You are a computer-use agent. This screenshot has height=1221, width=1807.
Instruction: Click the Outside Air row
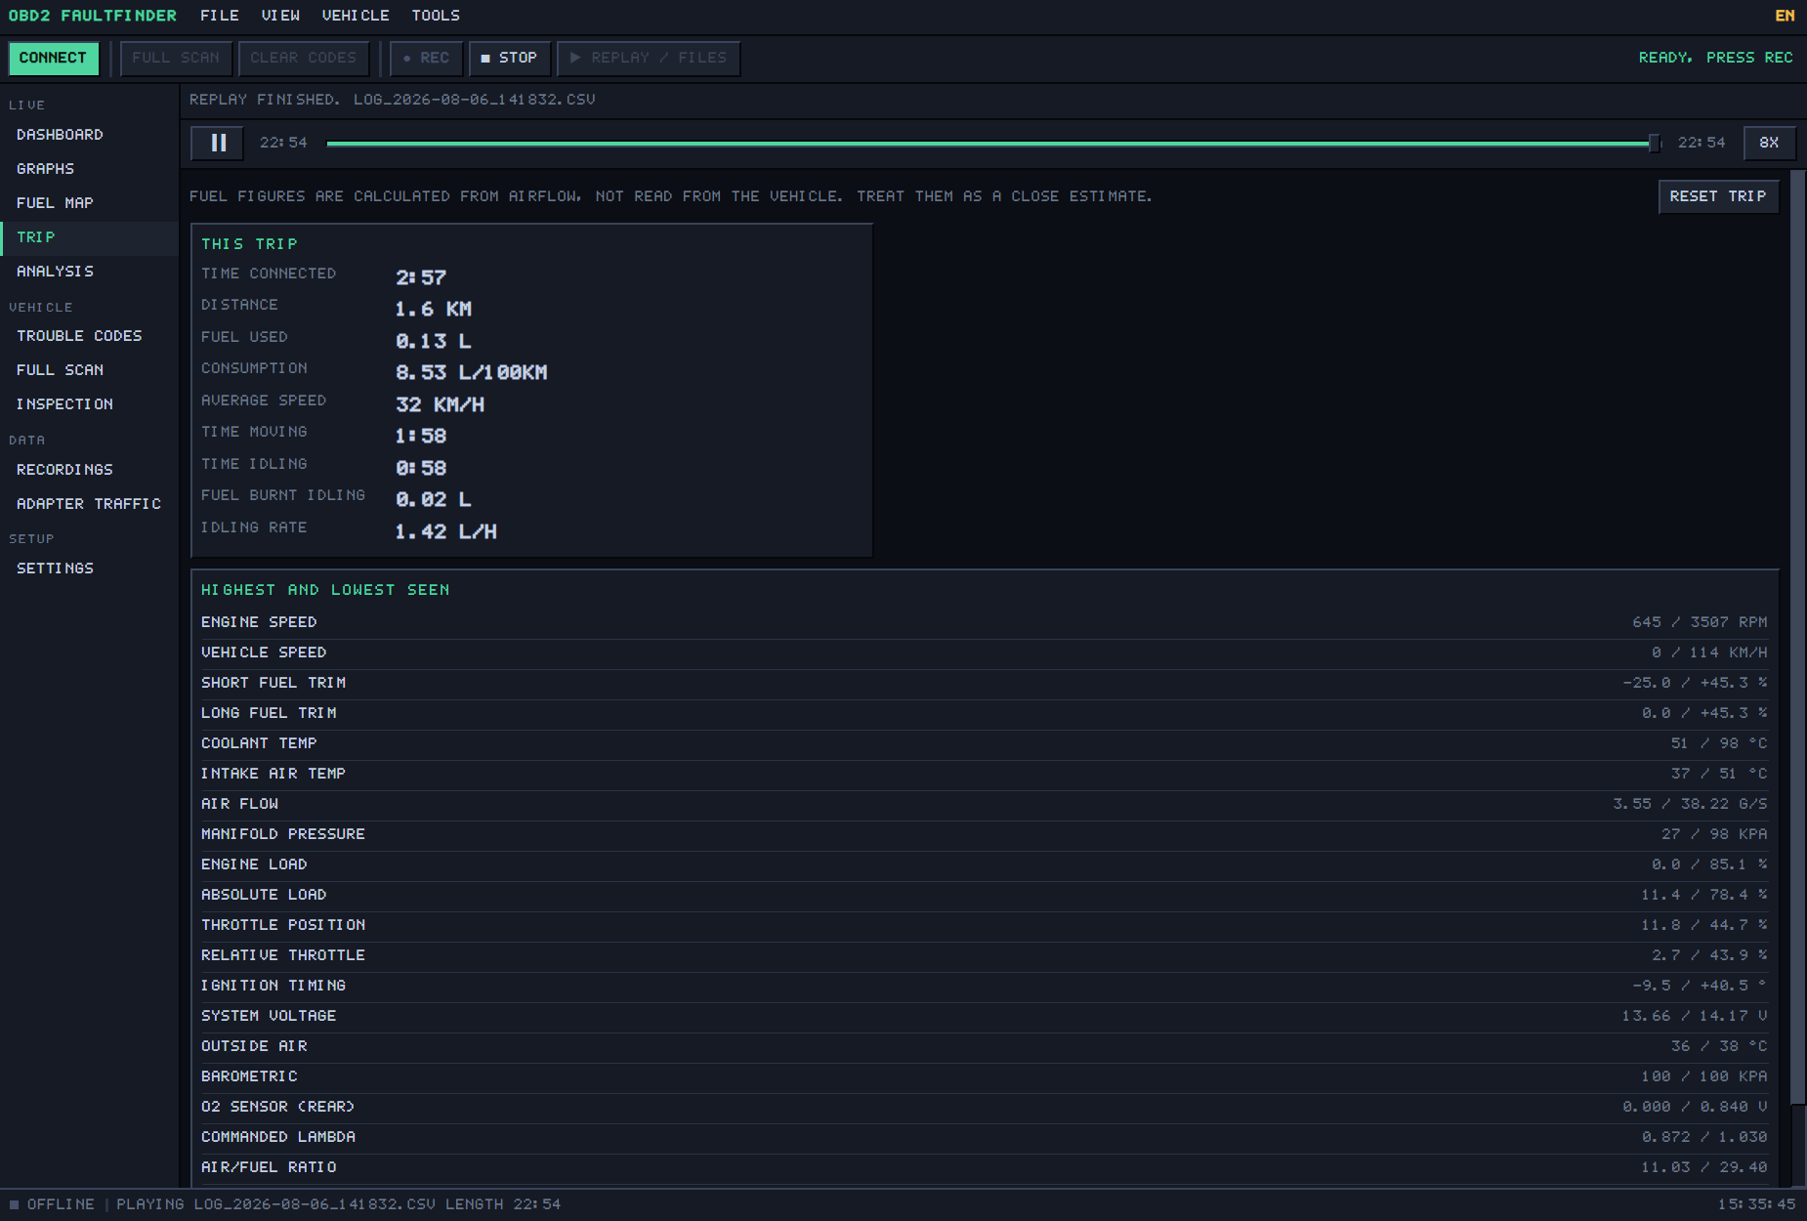(984, 1046)
